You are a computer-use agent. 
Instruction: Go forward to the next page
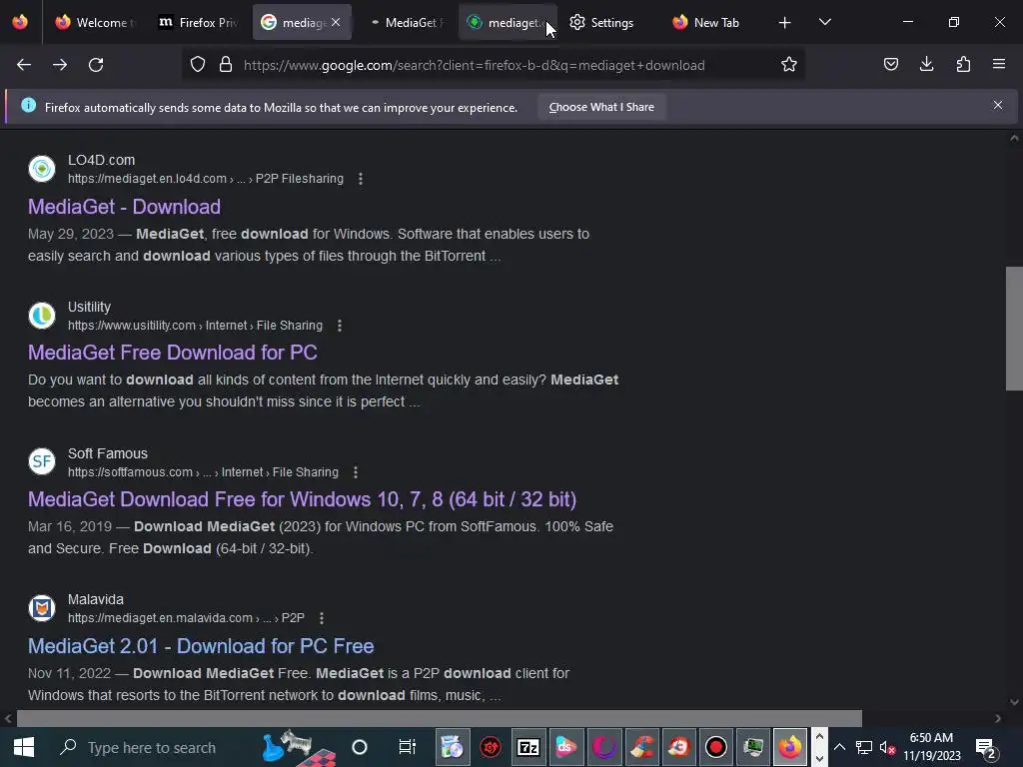click(60, 65)
